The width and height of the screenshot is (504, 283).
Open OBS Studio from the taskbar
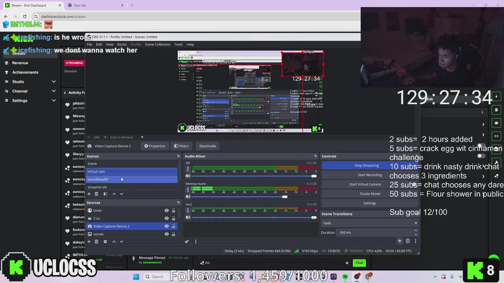pos(357,277)
